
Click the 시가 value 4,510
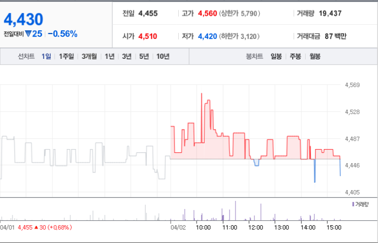147,36
